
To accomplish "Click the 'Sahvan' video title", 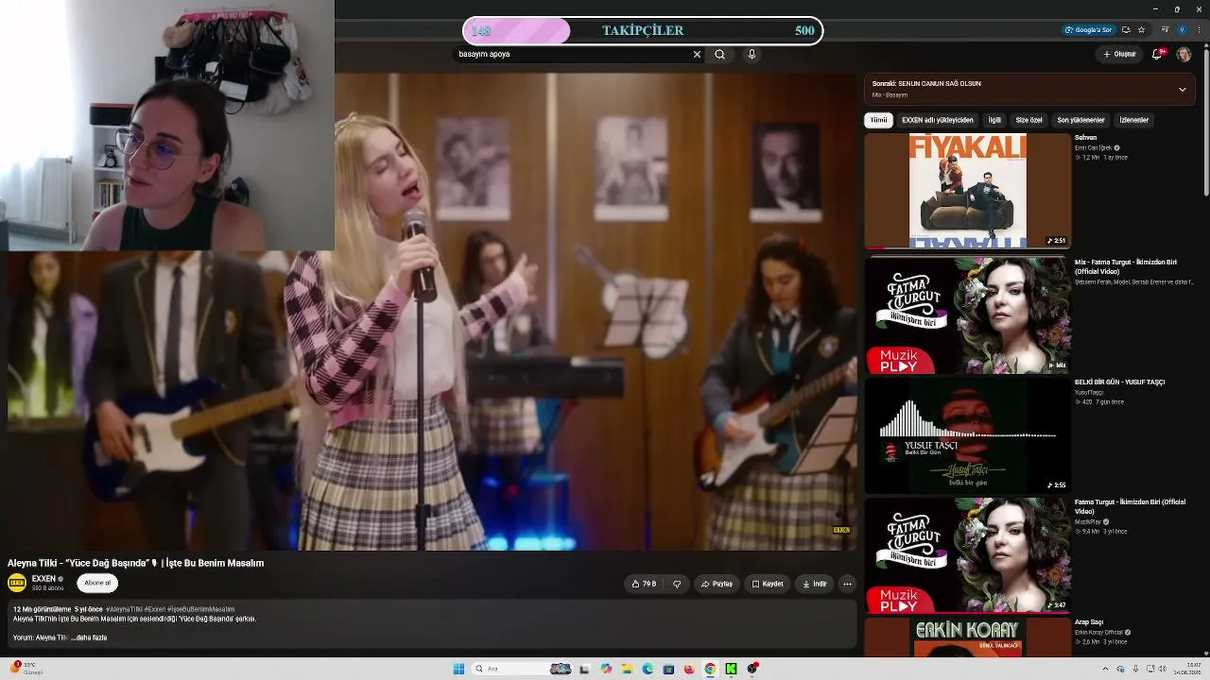I will (x=1085, y=138).
